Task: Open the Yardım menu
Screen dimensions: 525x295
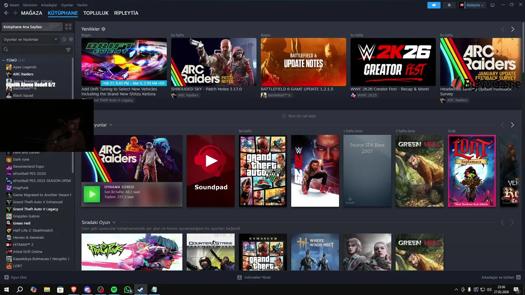Action: [x=82, y=5]
